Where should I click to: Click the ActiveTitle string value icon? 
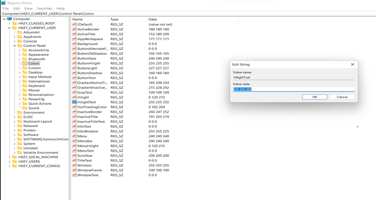pos(74,34)
